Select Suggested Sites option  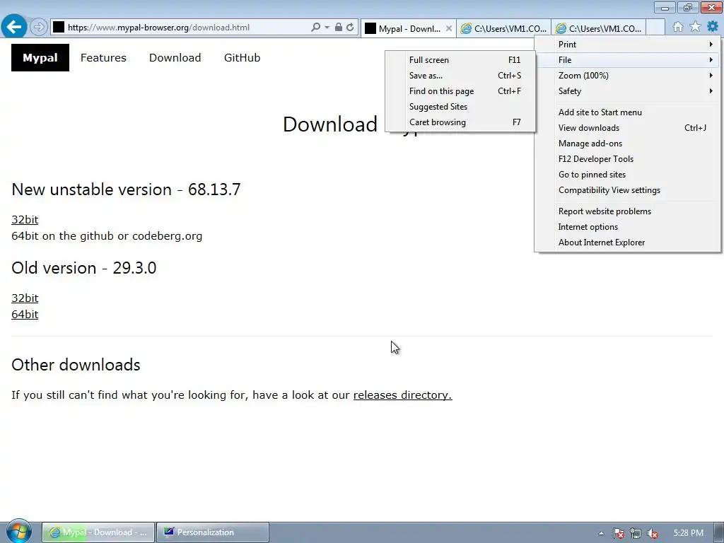click(x=460, y=107)
